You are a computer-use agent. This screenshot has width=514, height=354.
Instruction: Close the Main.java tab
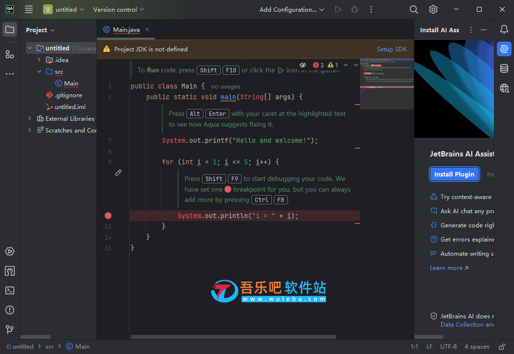pos(147,29)
